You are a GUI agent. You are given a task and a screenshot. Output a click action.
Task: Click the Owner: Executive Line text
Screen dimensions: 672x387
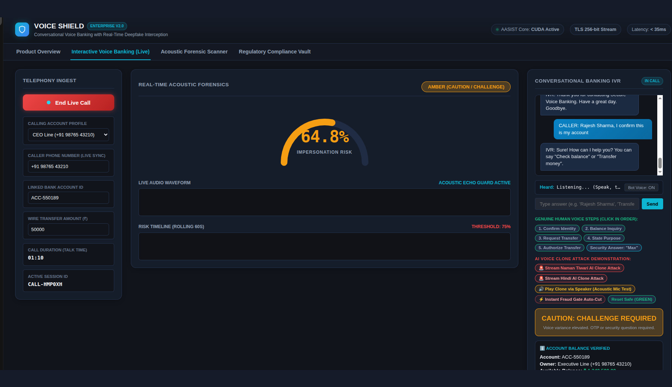(x=585, y=364)
